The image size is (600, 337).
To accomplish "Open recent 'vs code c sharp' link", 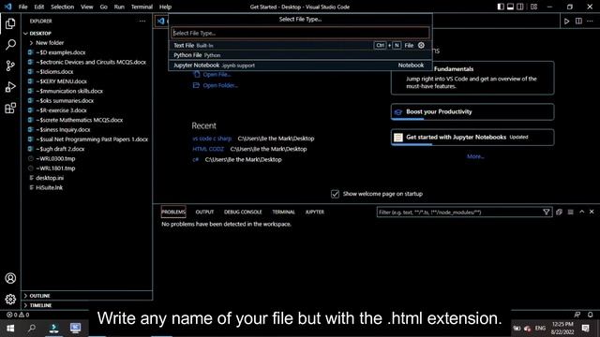I will (x=212, y=139).
